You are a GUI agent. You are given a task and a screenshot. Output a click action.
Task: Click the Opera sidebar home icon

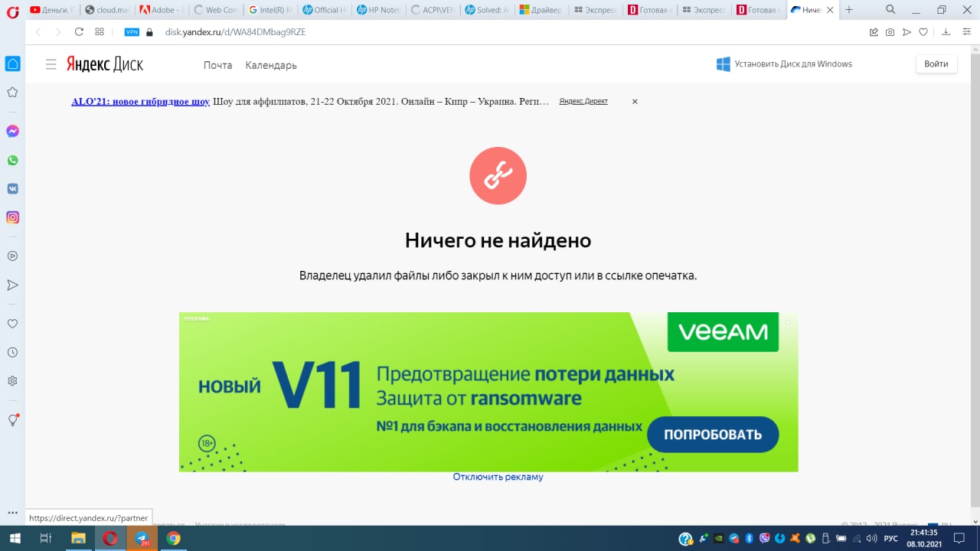[x=12, y=64]
